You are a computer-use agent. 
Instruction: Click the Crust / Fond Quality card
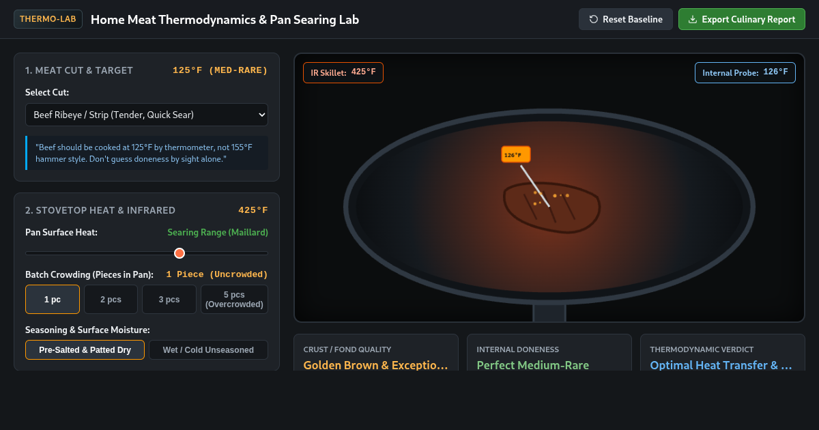[376, 352]
